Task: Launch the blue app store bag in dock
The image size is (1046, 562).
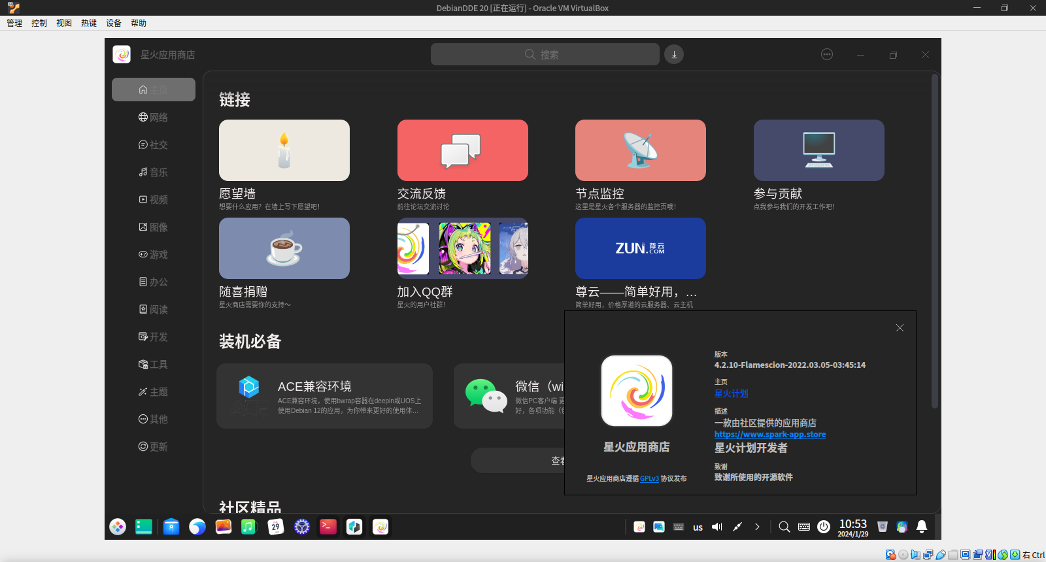Action: coord(171,527)
